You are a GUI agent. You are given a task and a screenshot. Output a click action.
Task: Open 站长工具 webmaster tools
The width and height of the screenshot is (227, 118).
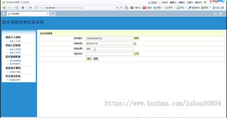tap(218, 8)
